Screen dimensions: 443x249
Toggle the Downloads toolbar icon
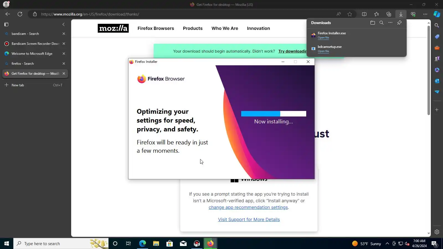pyautogui.click(x=401, y=14)
